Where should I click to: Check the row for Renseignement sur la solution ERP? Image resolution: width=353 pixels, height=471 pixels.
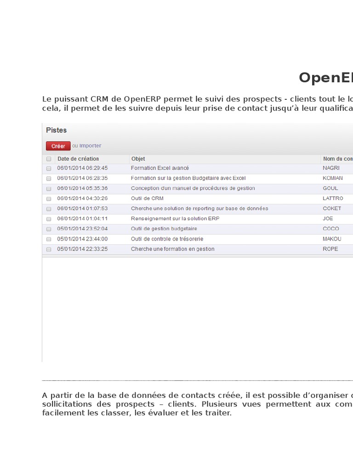point(49,219)
